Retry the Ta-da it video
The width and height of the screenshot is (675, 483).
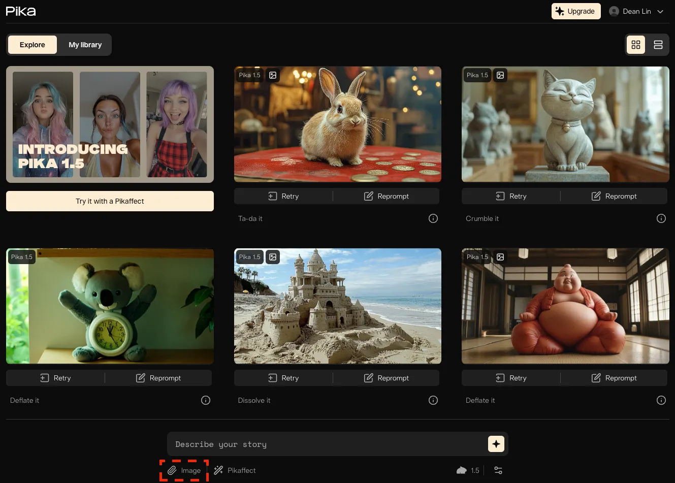[283, 196]
